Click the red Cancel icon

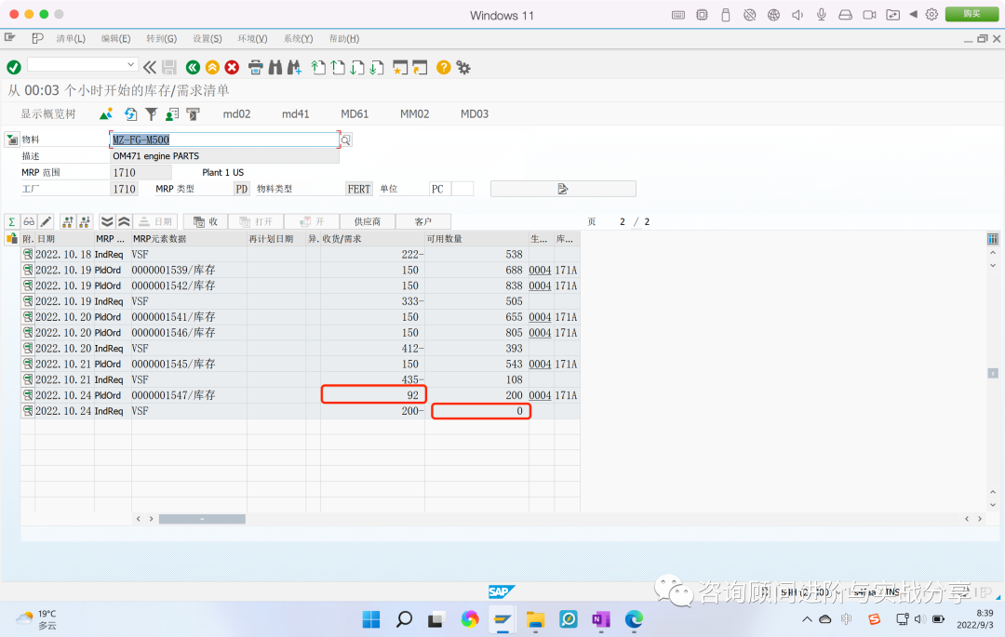(232, 67)
